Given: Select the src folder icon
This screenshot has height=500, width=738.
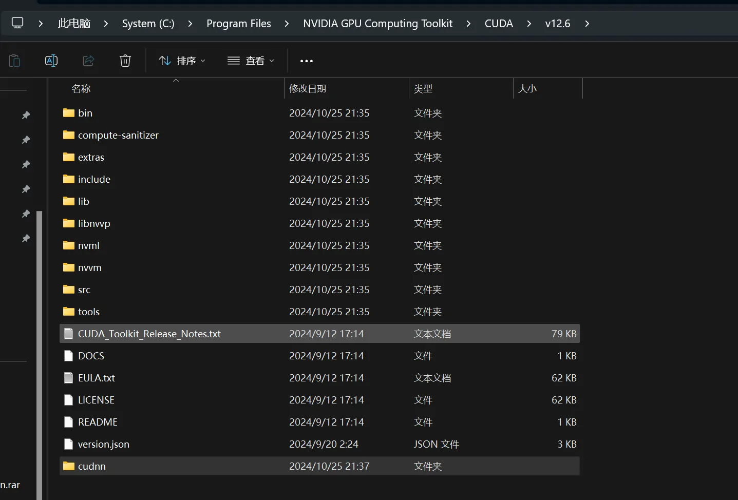Looking at the screenshot, I should click(x=69, y=290).
